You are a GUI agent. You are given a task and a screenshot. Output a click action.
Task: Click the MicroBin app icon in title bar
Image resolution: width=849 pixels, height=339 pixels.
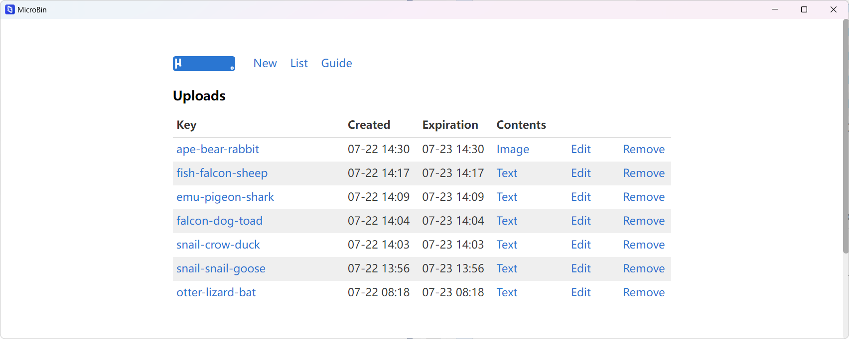pos(10,9)
